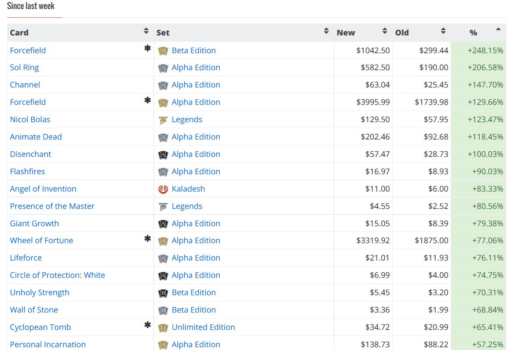
Task: Click the Legends icon in Presence of the Master row
Action: tap(163, 207)
